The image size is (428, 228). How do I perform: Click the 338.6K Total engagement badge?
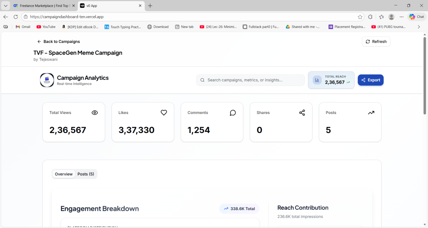click(x=239, y=209)
